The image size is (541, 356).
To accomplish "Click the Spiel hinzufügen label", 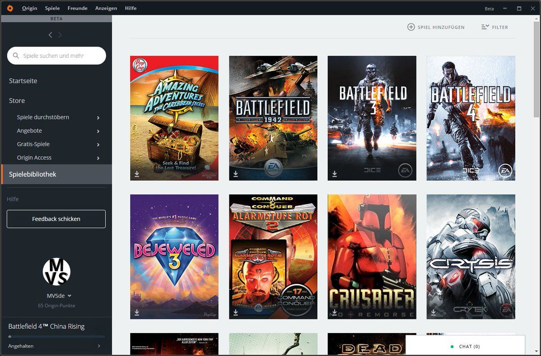I will point(441,28).
